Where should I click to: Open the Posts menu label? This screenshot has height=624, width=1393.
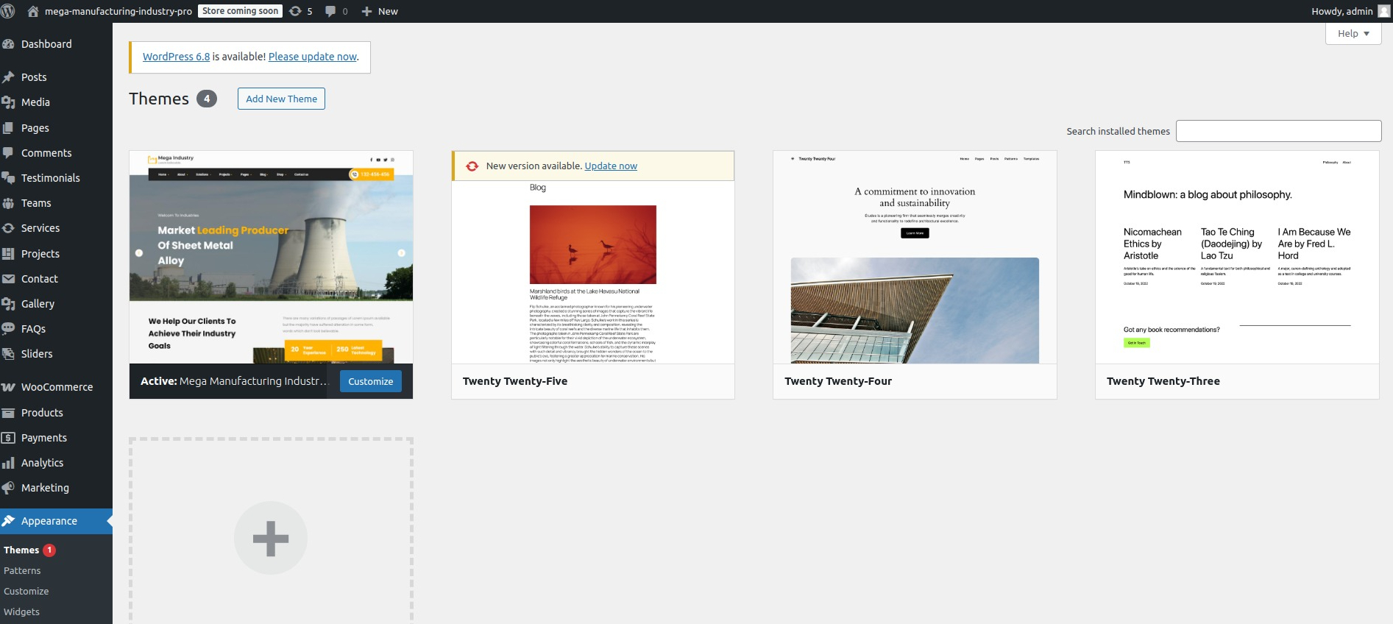pyautogui.click(x=34, y=77)
